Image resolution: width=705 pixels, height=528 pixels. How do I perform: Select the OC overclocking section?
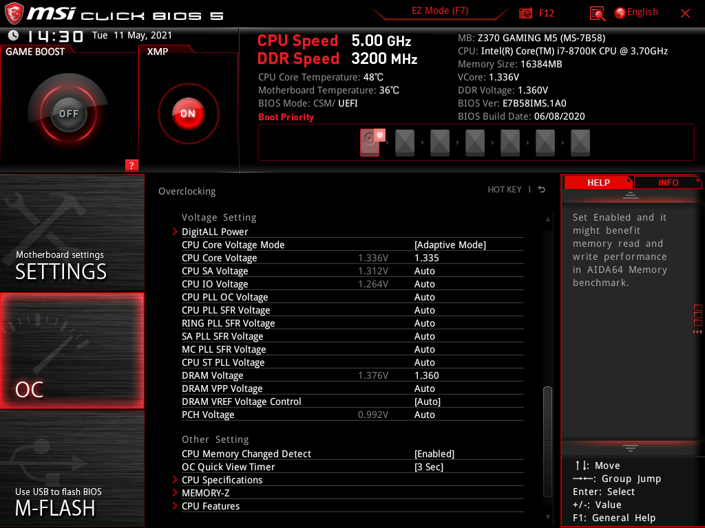pyautogui.click(x=72, y=351)
